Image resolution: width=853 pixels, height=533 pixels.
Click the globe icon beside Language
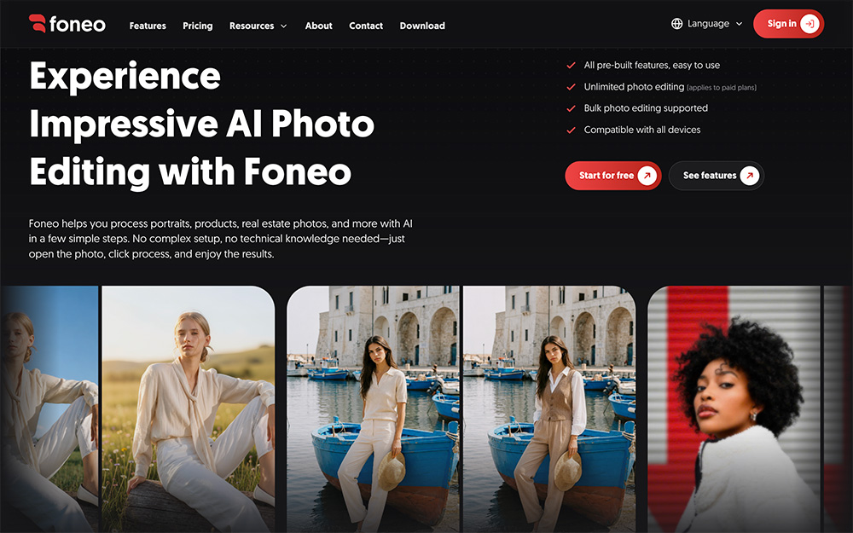[x=676, y=24]
